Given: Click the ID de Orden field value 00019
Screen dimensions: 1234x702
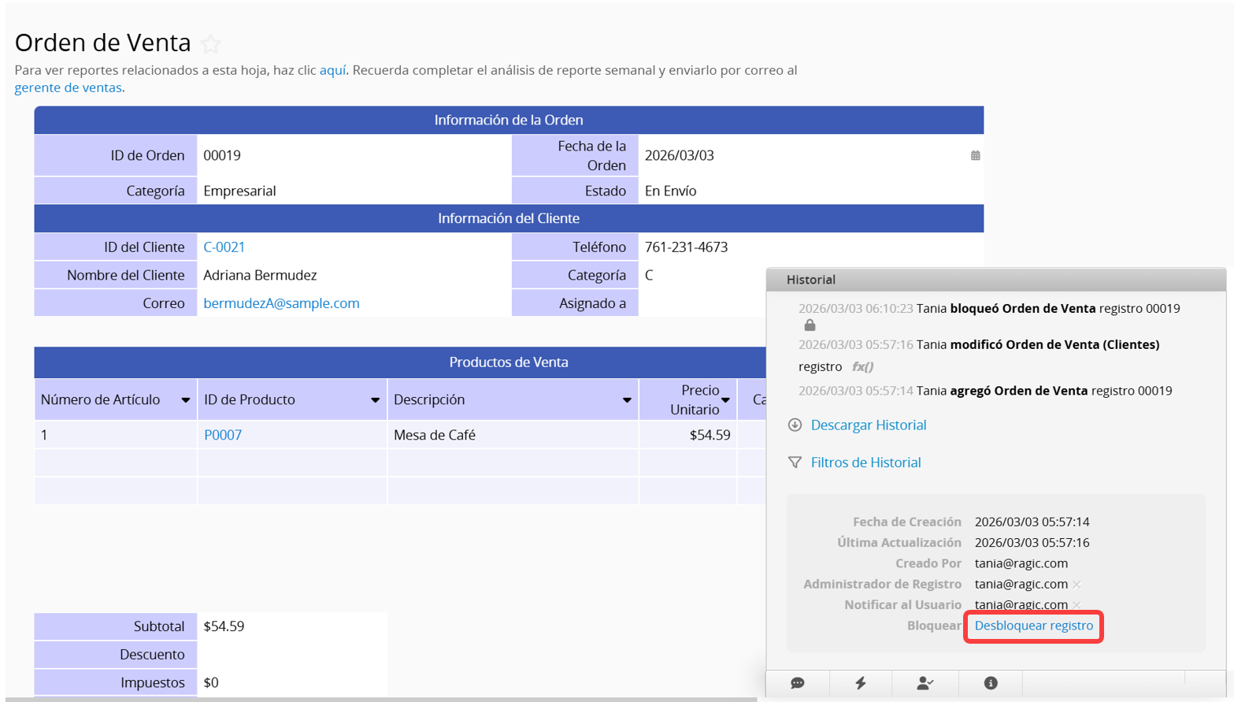Looking at the screenshot, I should pyautogui.click(x=222, y=156).
